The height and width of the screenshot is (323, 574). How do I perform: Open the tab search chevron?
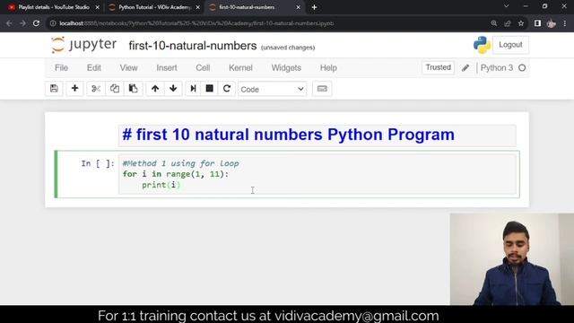[506, 6]
